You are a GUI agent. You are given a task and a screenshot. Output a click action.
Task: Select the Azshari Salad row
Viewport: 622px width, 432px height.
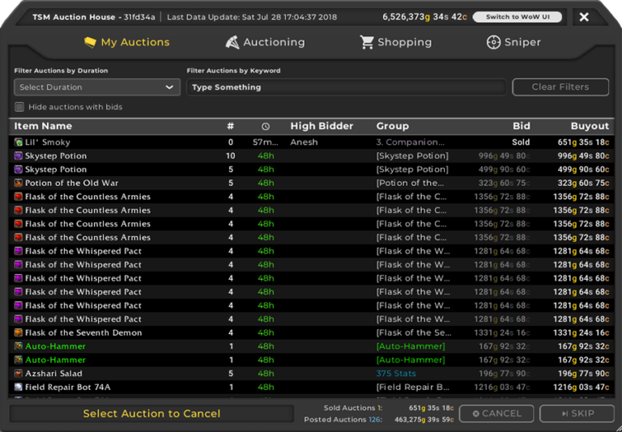[311, 374]
